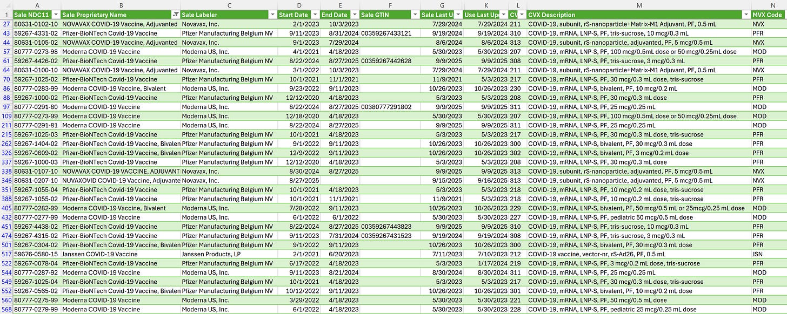Screen dimensions: 787x314
Task: Click cell with NDC 80777-0273-98
Action: tap(37, 52)
